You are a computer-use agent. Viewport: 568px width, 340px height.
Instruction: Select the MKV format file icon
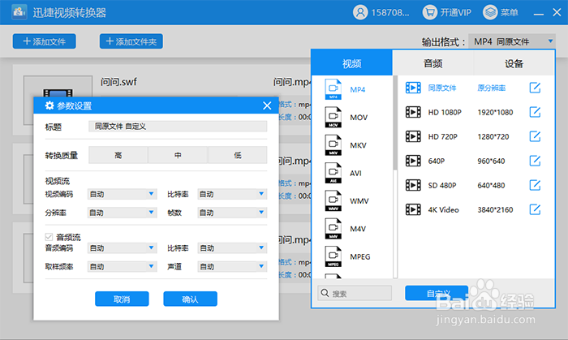pyautogui.click(x=333, y=145)
